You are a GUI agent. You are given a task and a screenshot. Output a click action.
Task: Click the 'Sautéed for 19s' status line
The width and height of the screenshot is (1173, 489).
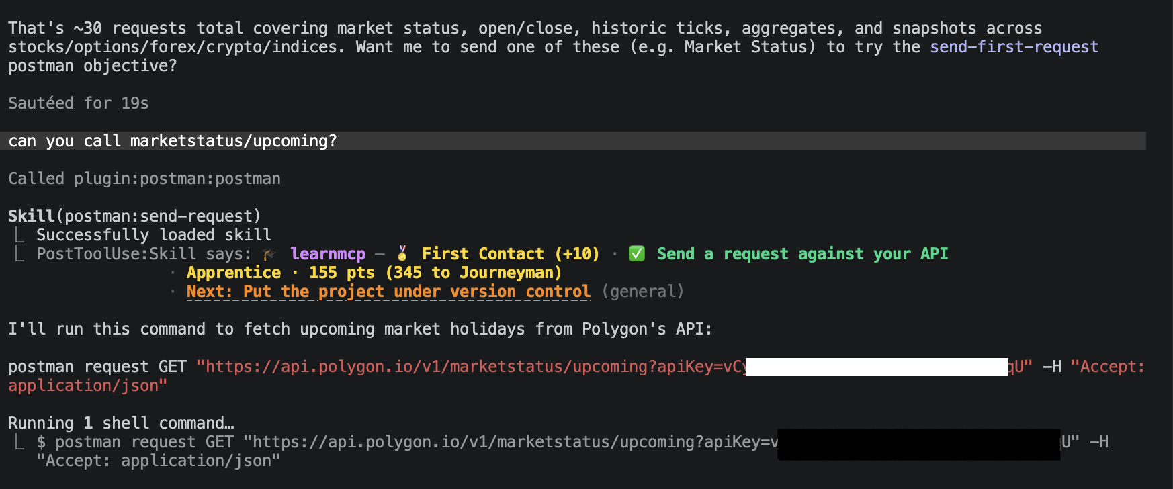pos(79,103)
